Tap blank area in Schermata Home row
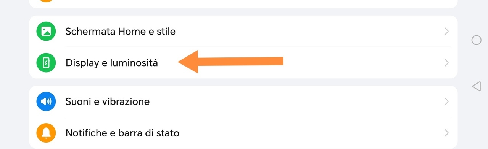The width and height of the screenshot is (488, 149). coord(309,31)
